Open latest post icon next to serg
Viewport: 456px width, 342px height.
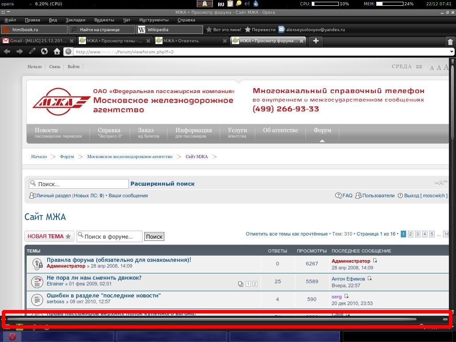click(x=346, y=297)
